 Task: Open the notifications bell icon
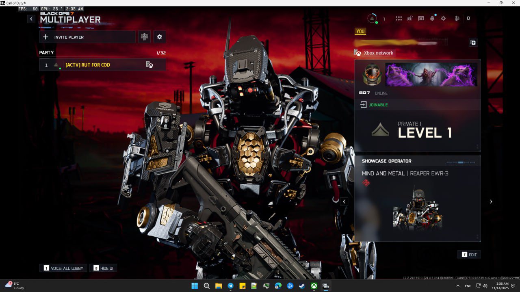coord(432,18)
